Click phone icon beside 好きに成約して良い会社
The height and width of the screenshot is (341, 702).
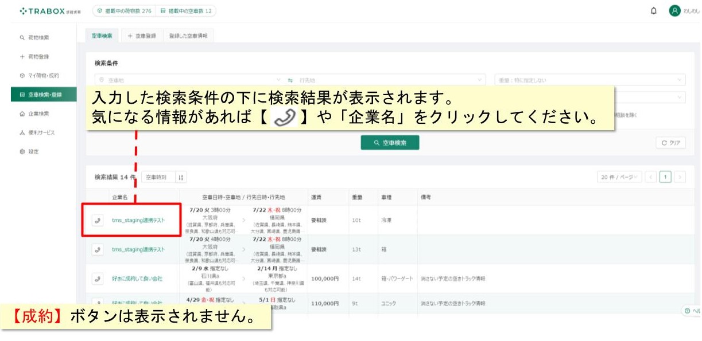[98, 279]
